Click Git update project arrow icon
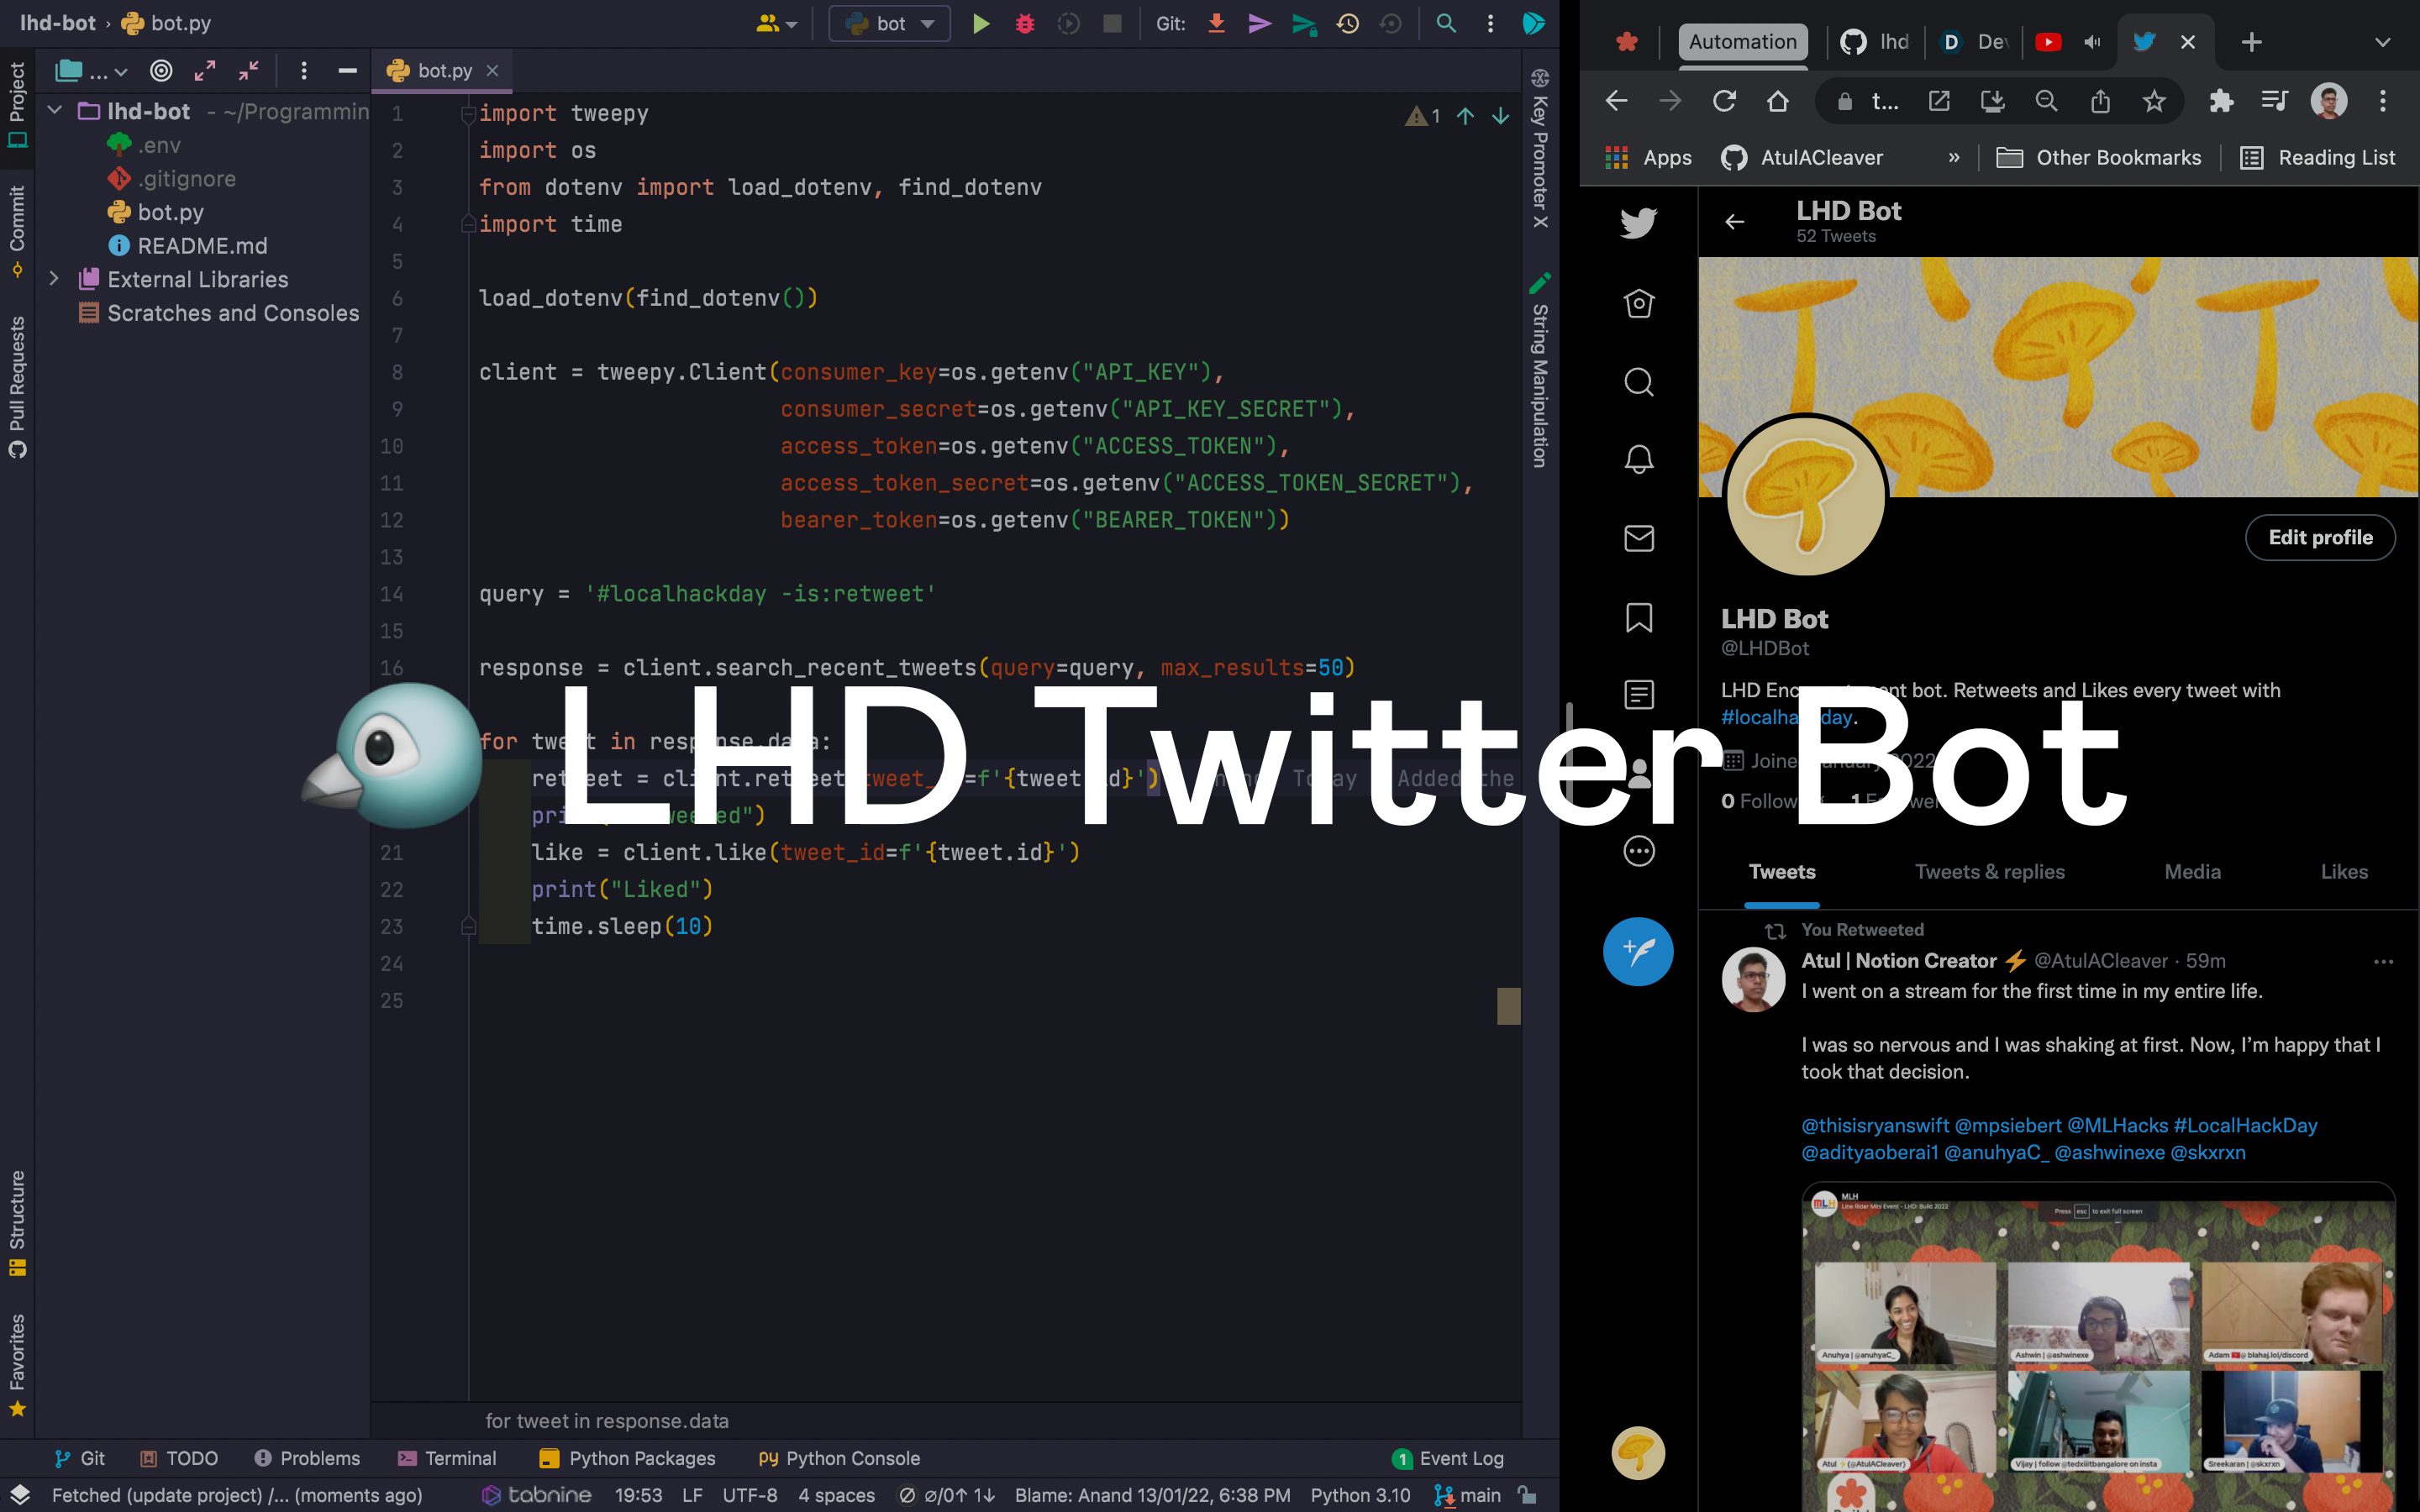 1216,23
